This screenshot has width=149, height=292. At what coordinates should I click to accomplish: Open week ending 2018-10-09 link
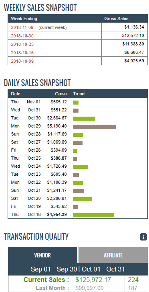(x=22, y=61)
